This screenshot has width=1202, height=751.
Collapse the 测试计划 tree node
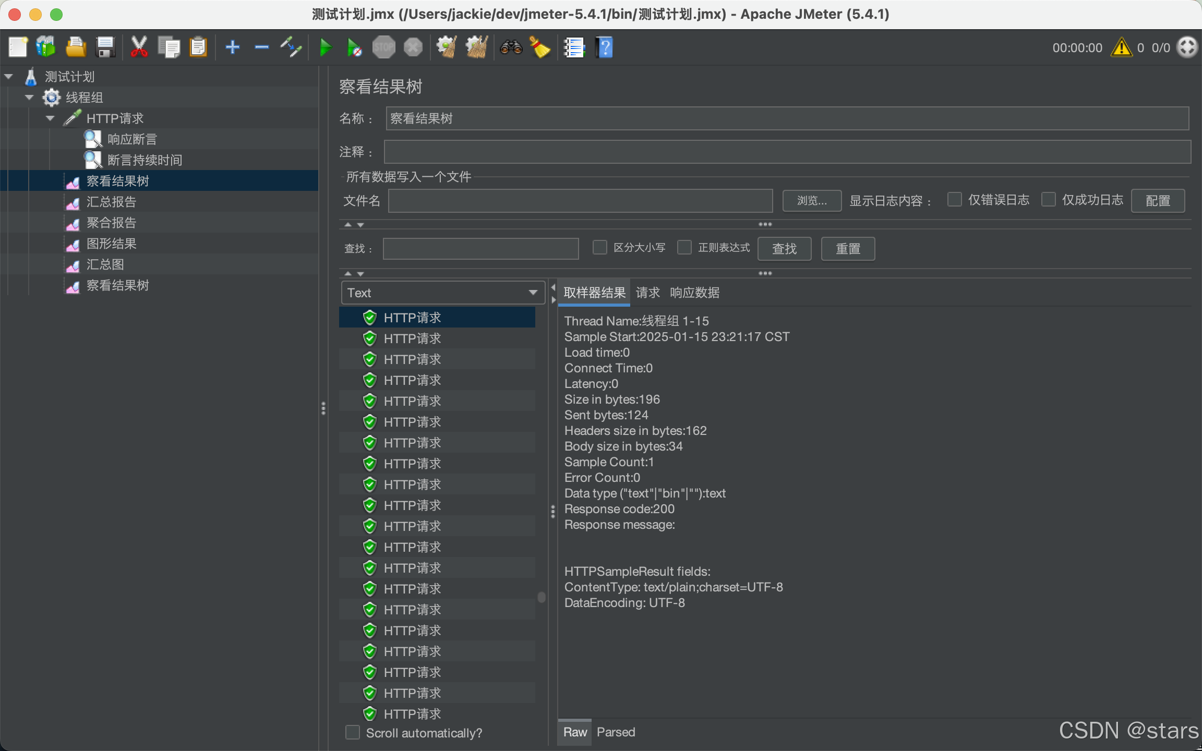pos(8,77)
